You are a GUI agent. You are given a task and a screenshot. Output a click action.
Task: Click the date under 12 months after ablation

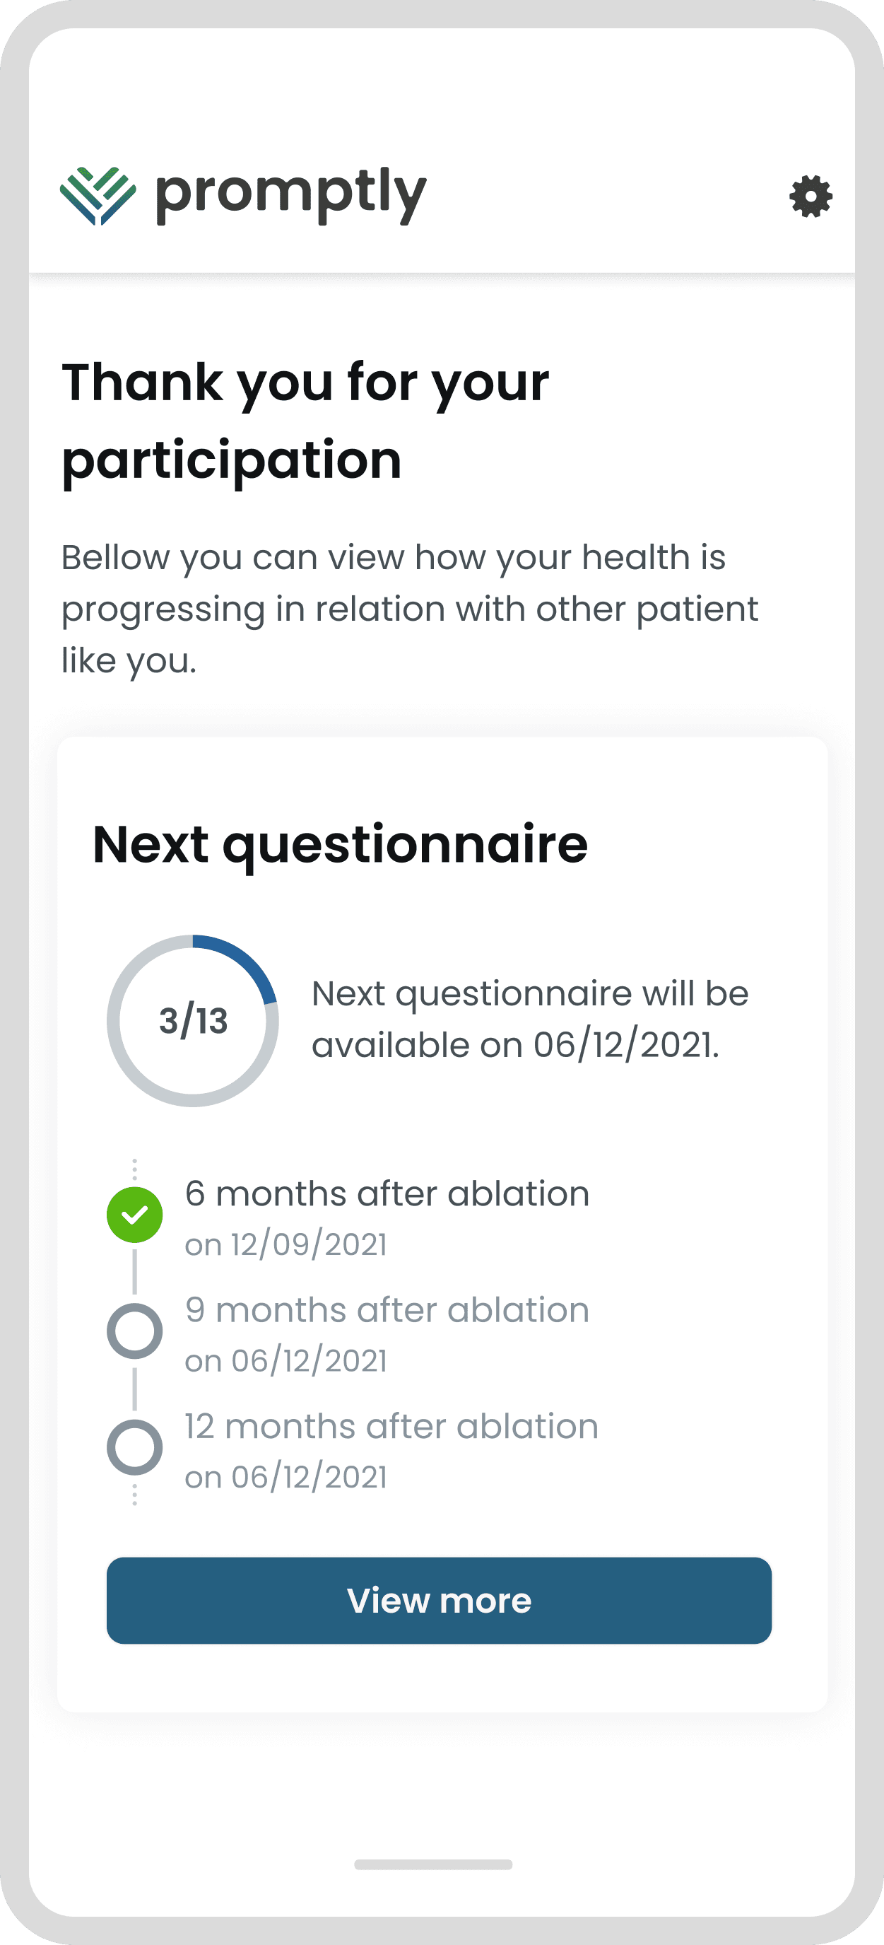[286, 1477]
